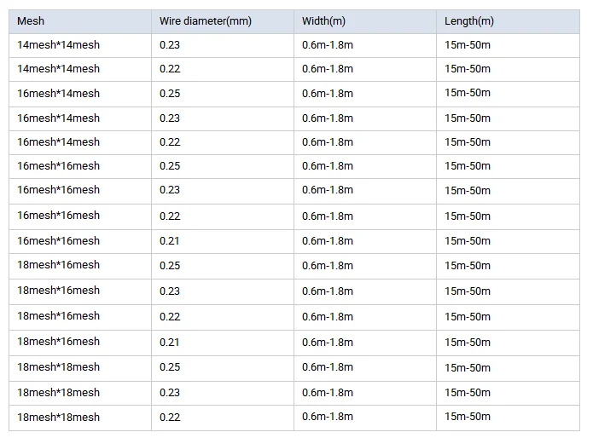Click width cell of 18mesh*18mesh 0.23 row
Screen dimensions: 593x438
(x=328, y=393)
